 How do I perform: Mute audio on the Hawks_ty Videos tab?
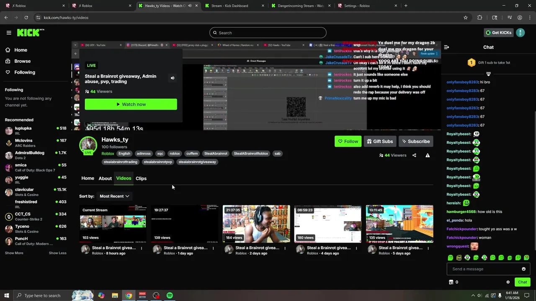(x=190, y=6)
